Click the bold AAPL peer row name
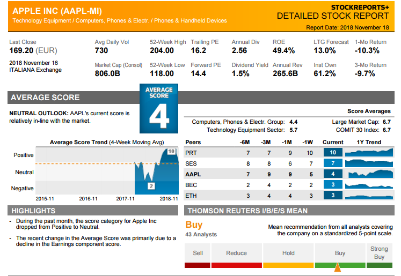 tap(193, 174)
